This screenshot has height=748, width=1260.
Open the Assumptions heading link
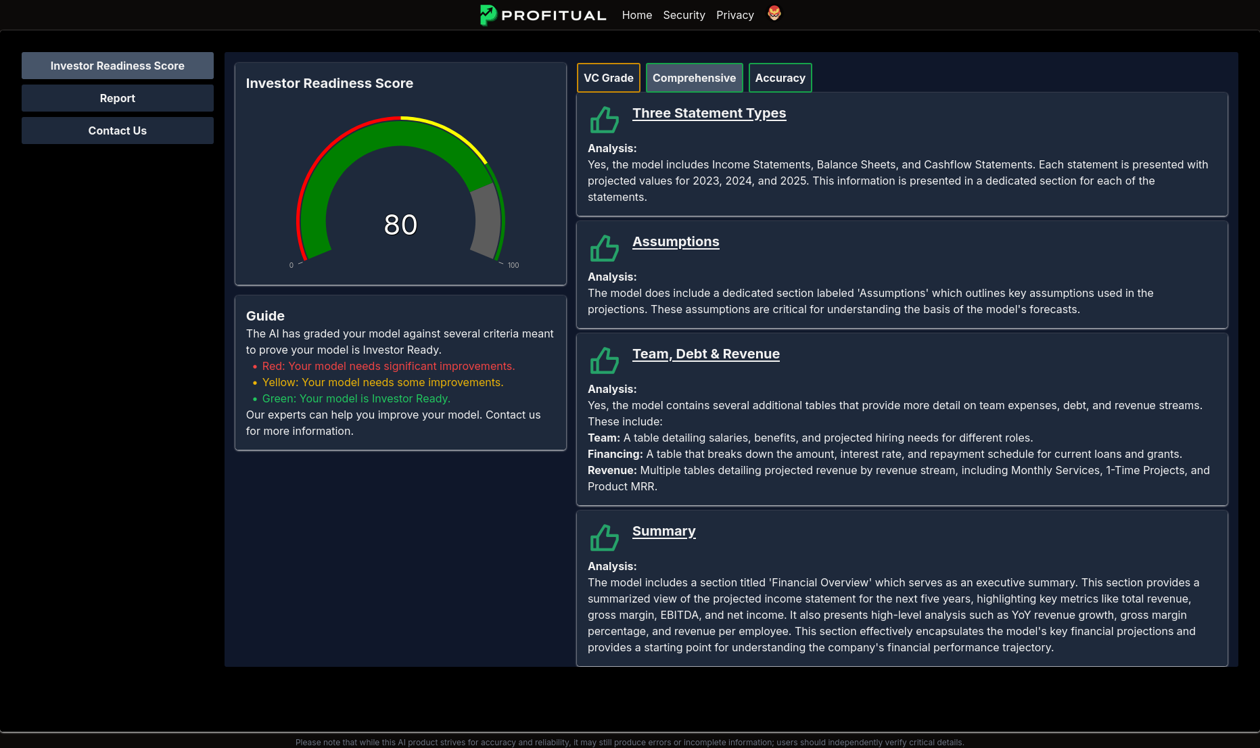(x=676, y=241)
